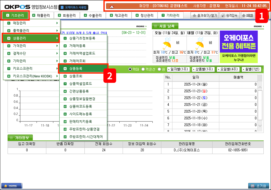Choose 상품등록 from the 상품관리 submenu

pos(83,69)
